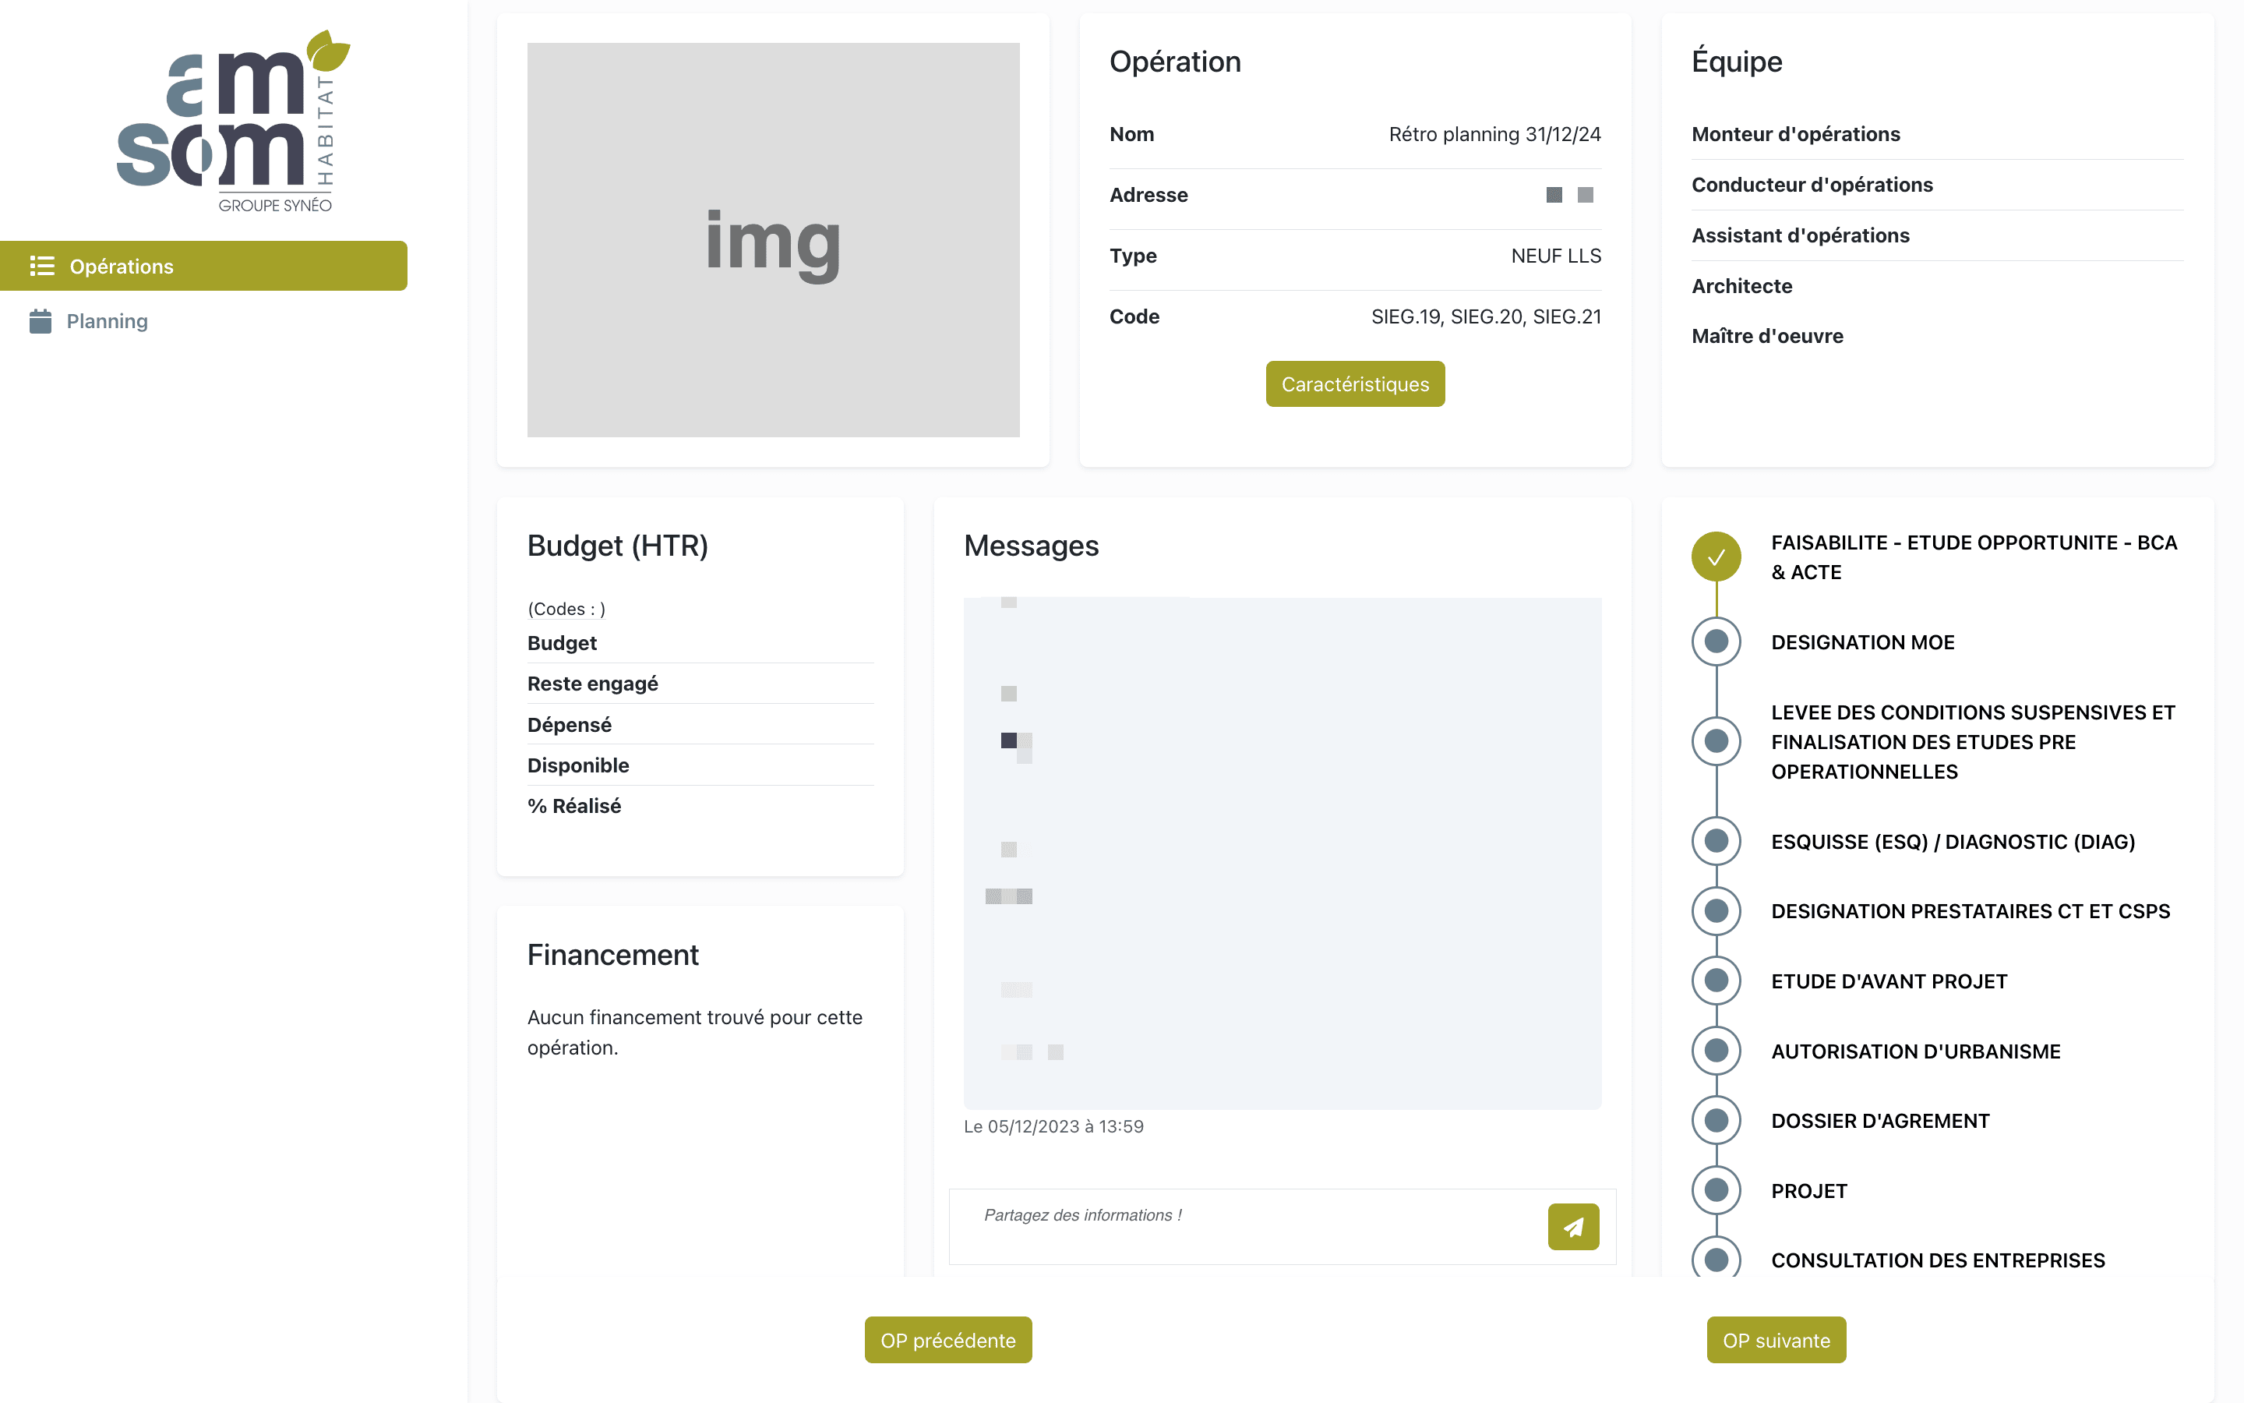This screenshot has height=1403, width=2244.
Task: Click operation name 'Rétro planning 31/12/24'
Action: point(1494,135)
